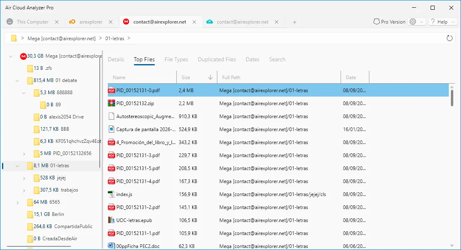Click the books icon of UOC-letras.epub
Image resolution: width=461 pixels, height=250 pixels.
[111, 220]
